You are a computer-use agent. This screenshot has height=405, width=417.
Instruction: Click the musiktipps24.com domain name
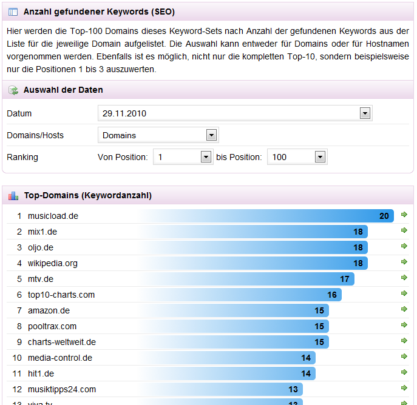[62, 389]
